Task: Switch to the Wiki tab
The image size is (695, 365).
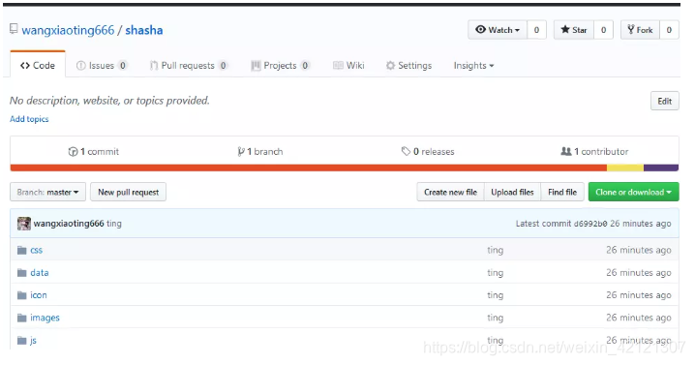Action: click(348, 65)
